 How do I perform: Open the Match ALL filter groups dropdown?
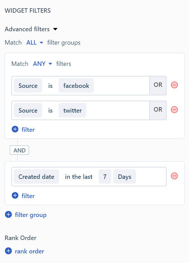[35, 43]
